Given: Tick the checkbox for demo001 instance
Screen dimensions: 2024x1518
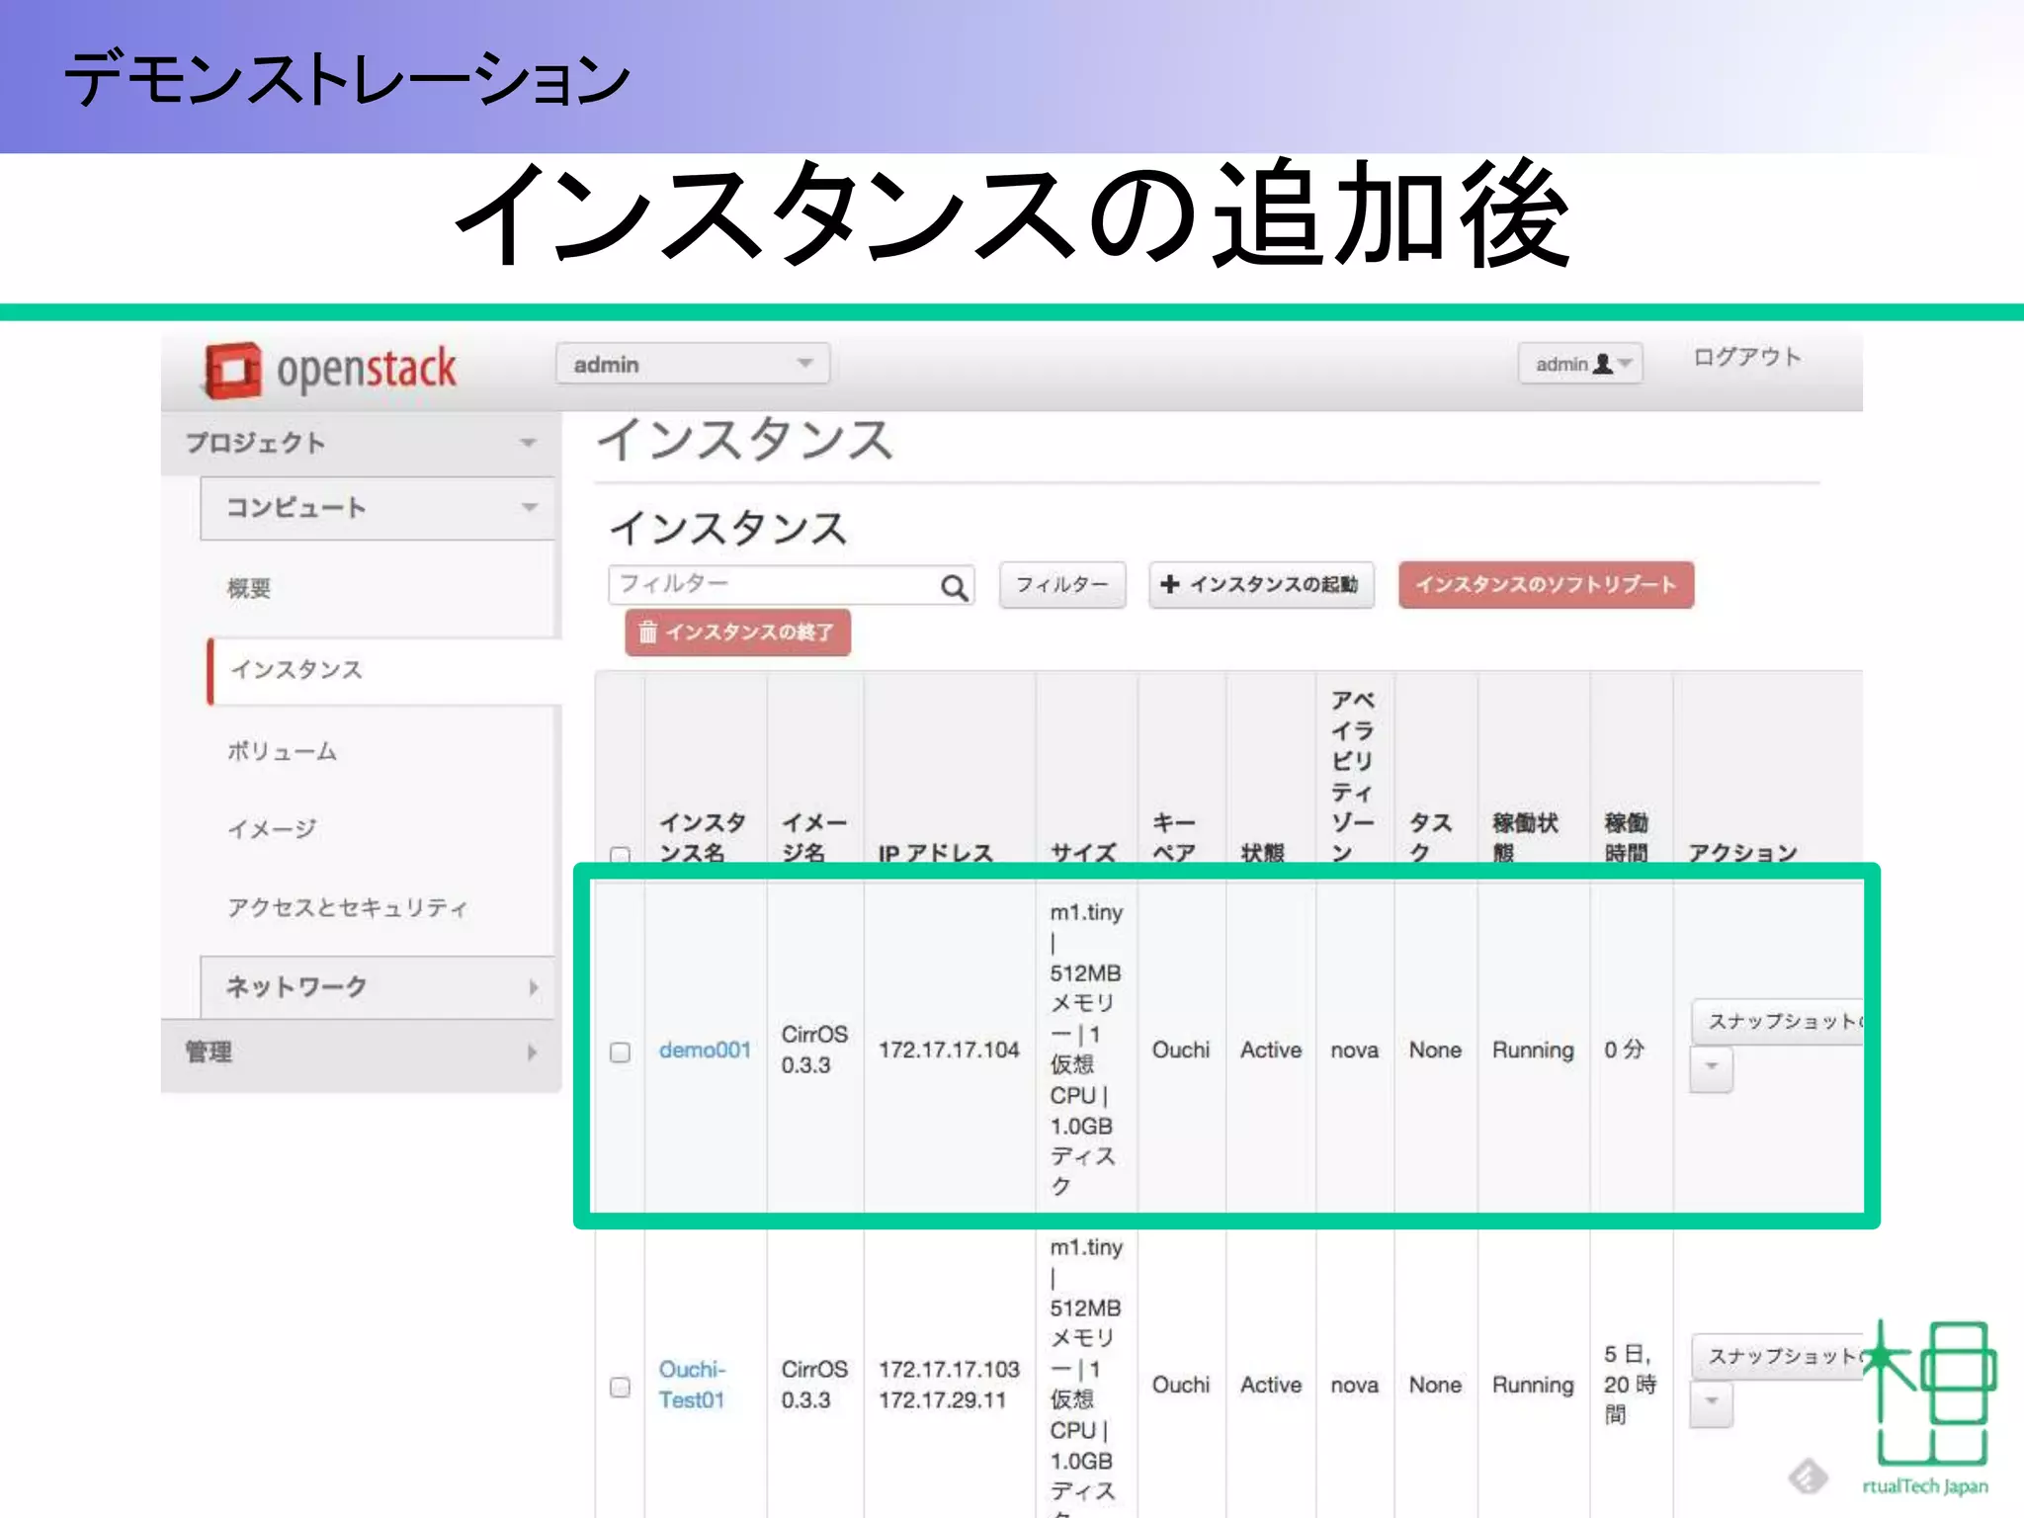Looking at the screenshot, I should pos(620,1052).
